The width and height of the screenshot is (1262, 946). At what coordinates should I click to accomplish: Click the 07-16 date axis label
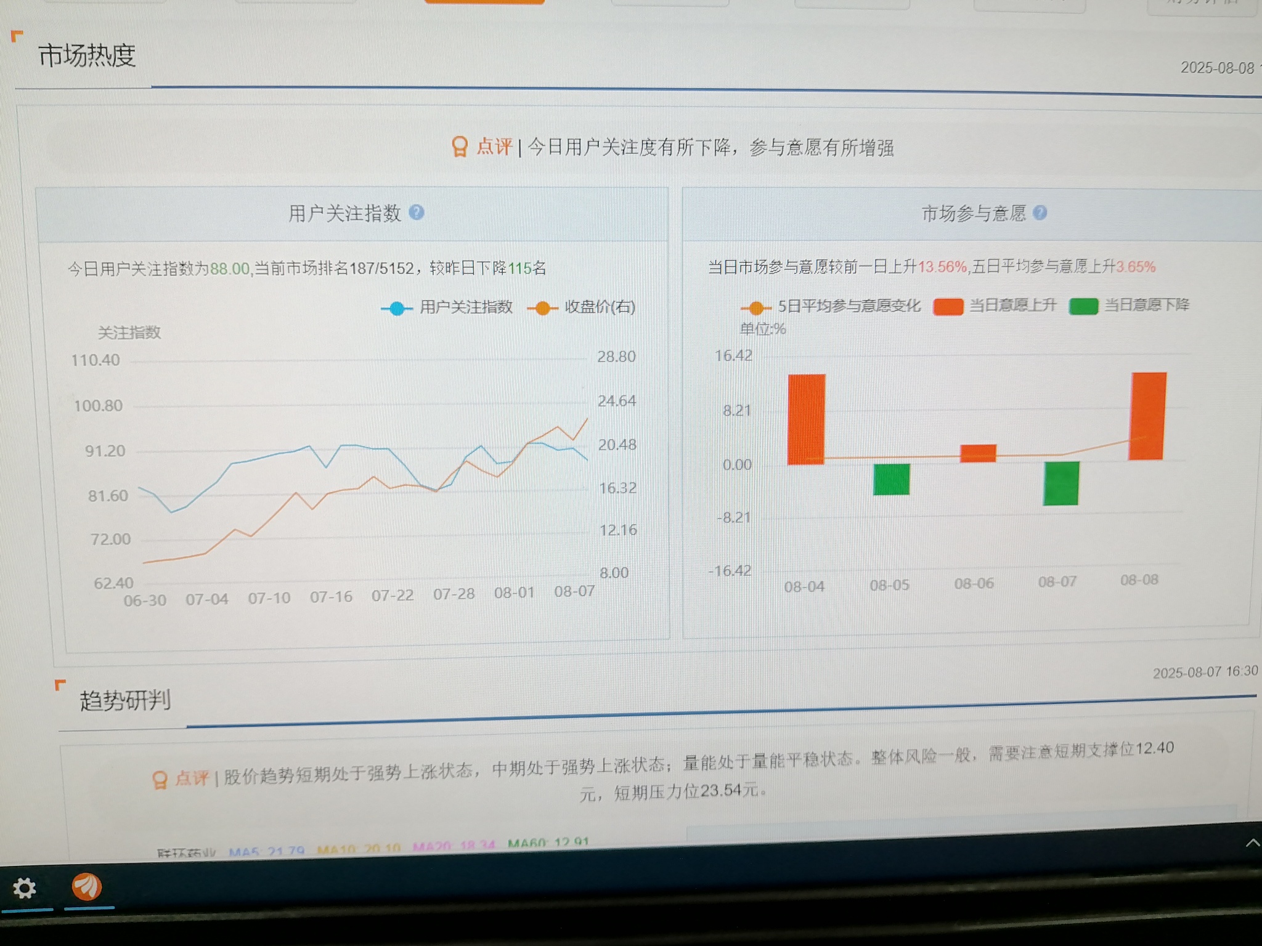click(331, 597)
